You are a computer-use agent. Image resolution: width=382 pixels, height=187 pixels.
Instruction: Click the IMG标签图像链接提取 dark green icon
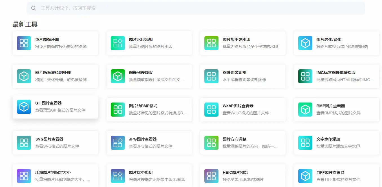coord(305,76)
